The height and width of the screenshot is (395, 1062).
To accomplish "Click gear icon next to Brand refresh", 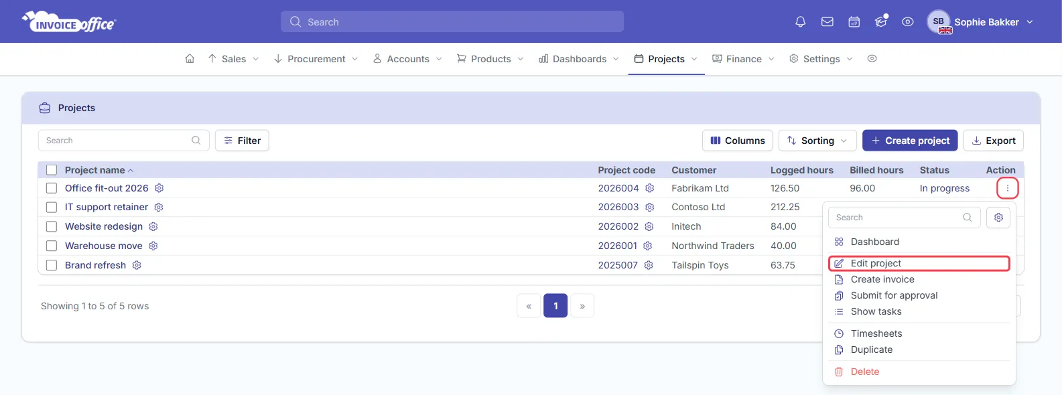I will pyautogui.click(x=137, y=265).
